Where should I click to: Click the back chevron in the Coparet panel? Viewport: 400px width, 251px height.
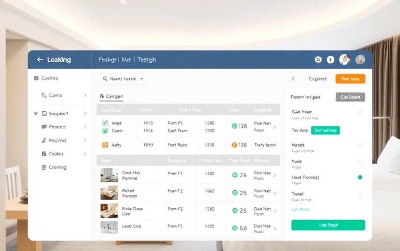293,78
